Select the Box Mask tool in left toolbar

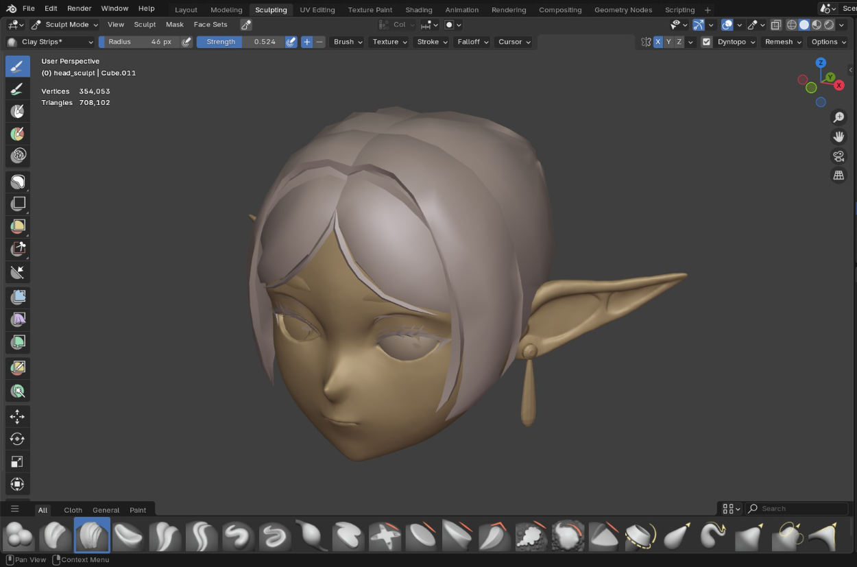tap(18, 204)
